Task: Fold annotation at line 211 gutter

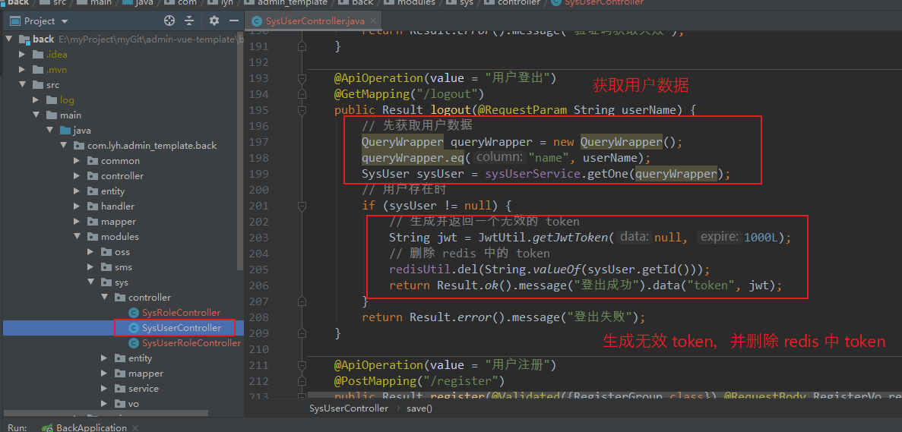Action: pyautogui.click(x=302, y=365)
